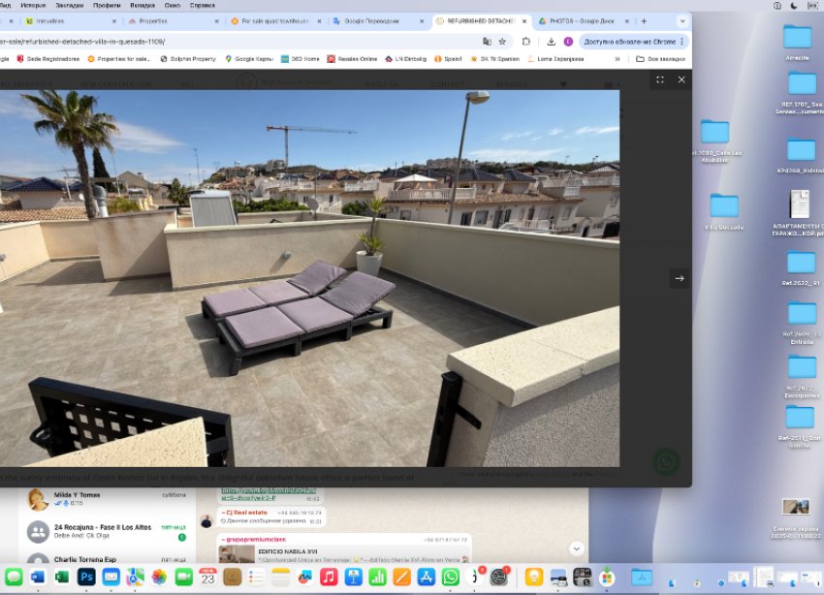Screen dimensions: 824x595
Task: Open the Chrome extensions puzzle icon
Action: [525, 42]
